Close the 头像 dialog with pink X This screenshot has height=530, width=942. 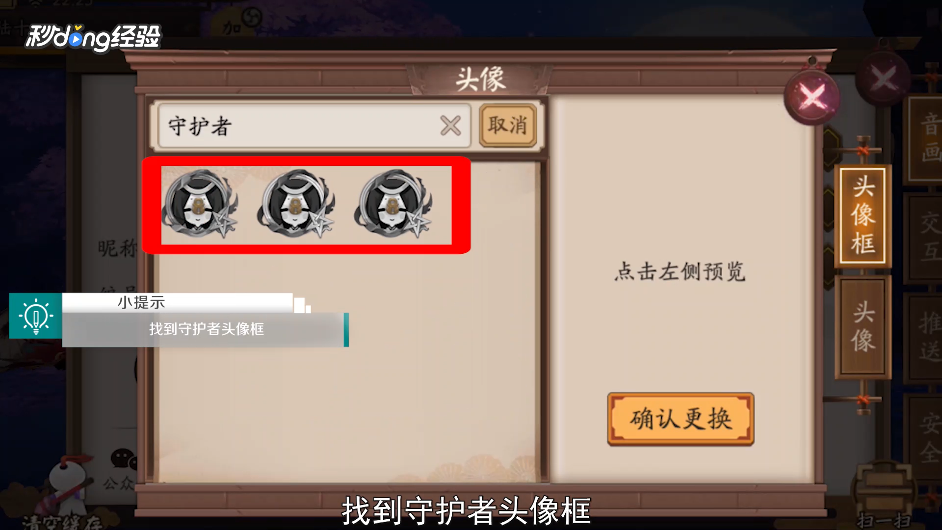click(x=812, y=96)
